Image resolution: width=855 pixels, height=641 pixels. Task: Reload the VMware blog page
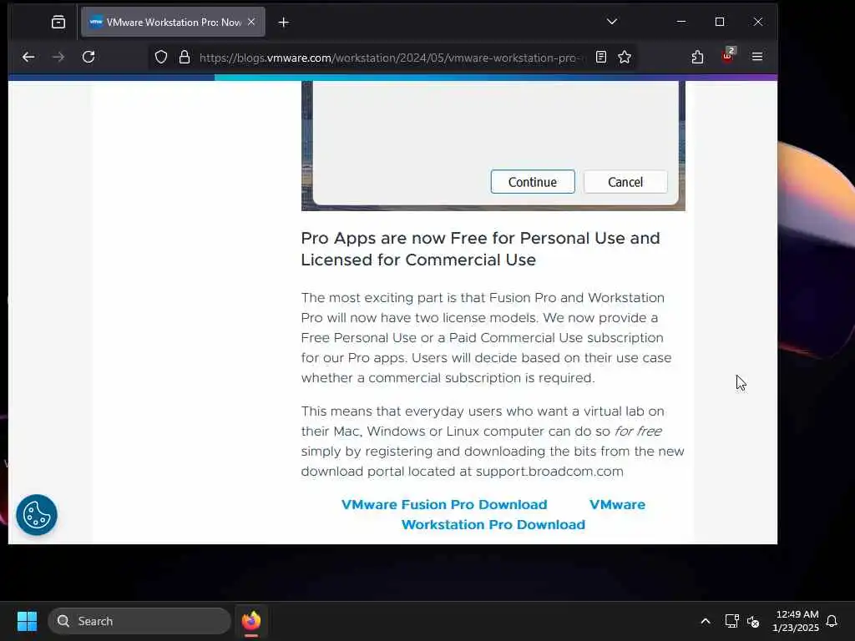pos(89,57)
